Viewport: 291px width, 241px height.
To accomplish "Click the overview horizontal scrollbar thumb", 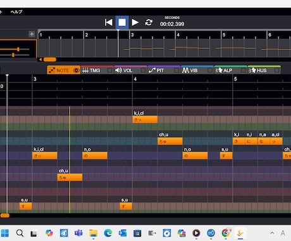I will click(x=50, y=60).
